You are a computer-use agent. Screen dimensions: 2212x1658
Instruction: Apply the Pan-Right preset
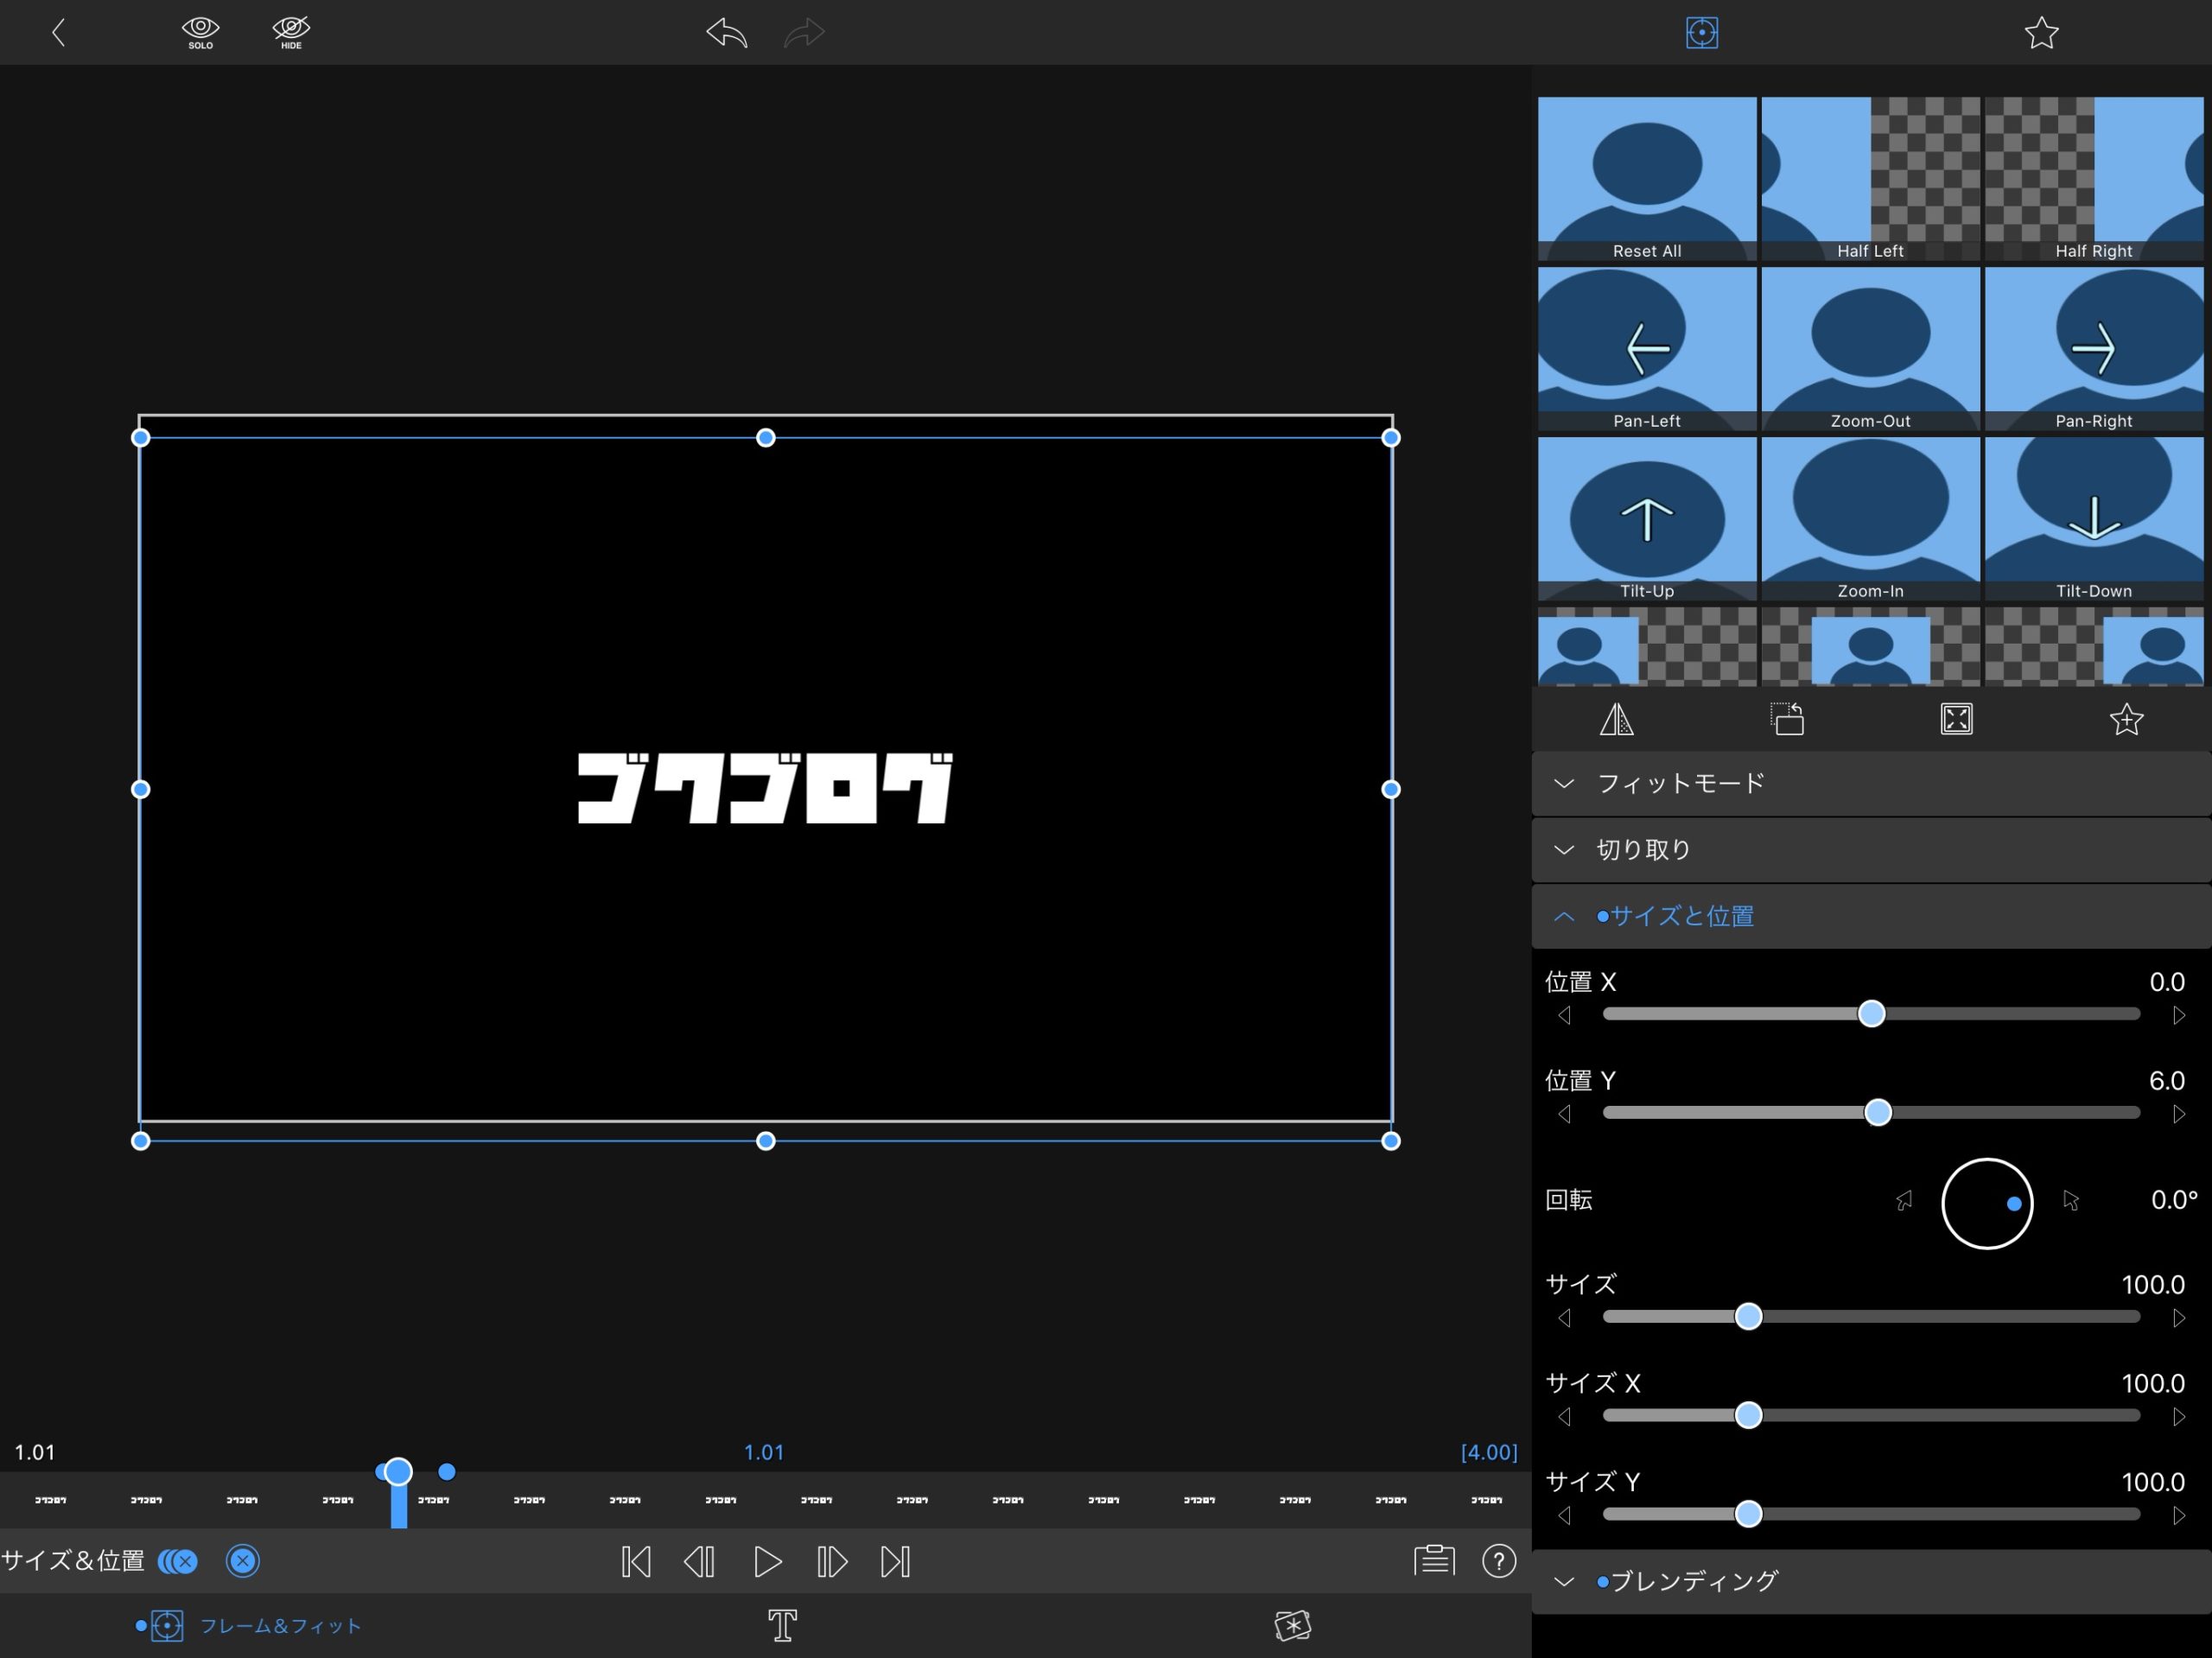click(x=2094, y=349)
